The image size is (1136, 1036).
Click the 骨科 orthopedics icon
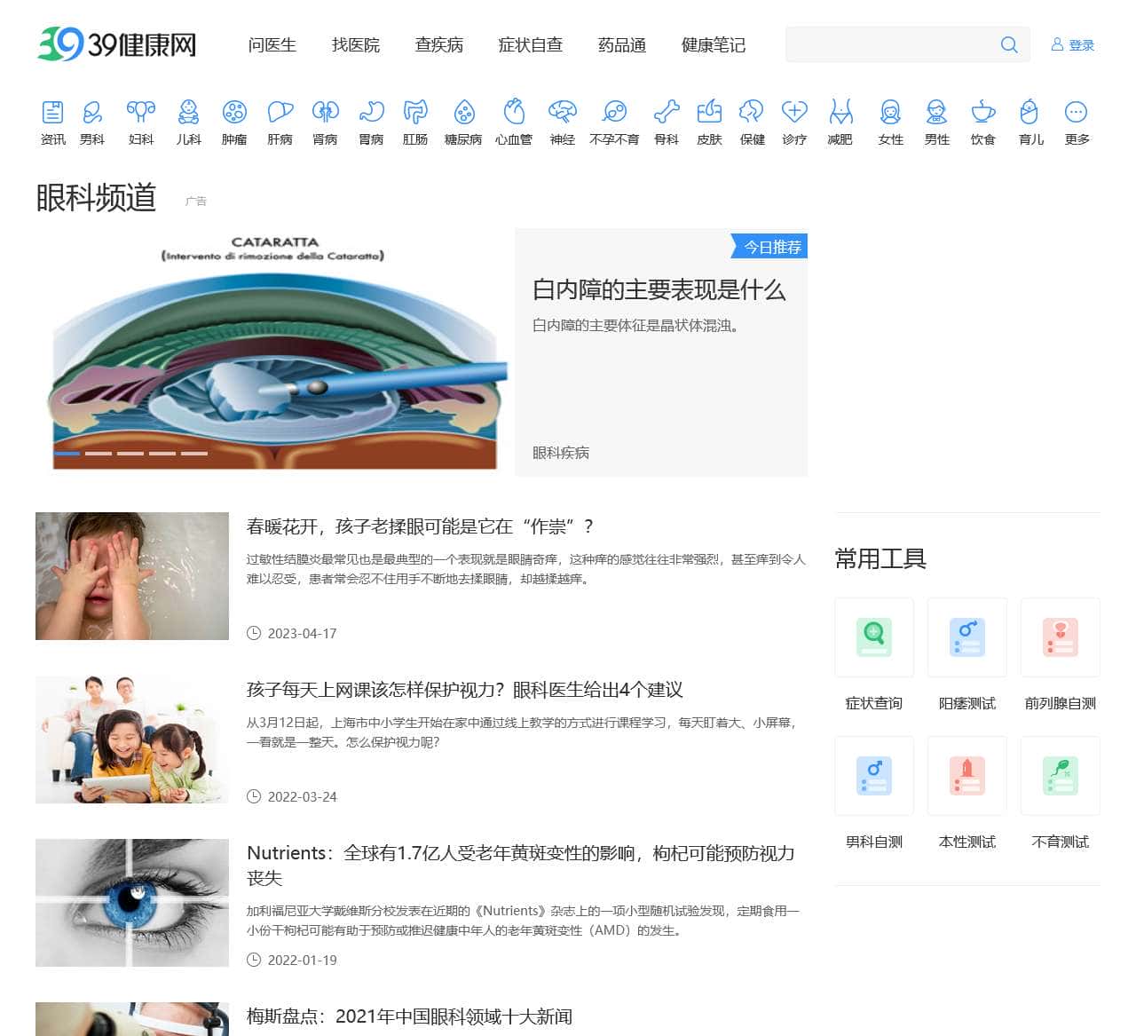coord(667,114)
